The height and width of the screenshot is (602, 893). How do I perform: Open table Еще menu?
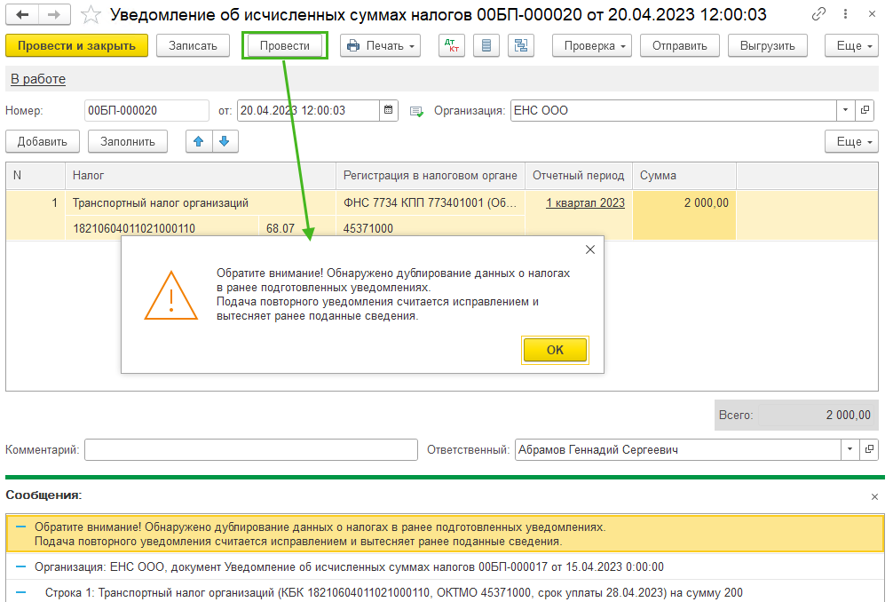point(851,141)
